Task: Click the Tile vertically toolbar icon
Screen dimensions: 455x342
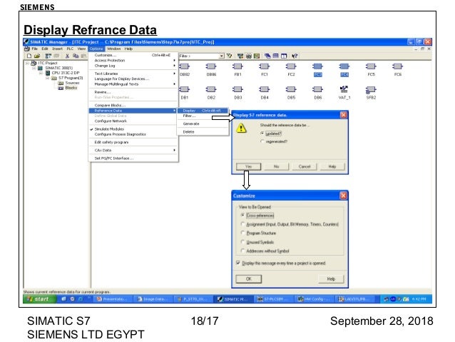Action: point(284,56)
